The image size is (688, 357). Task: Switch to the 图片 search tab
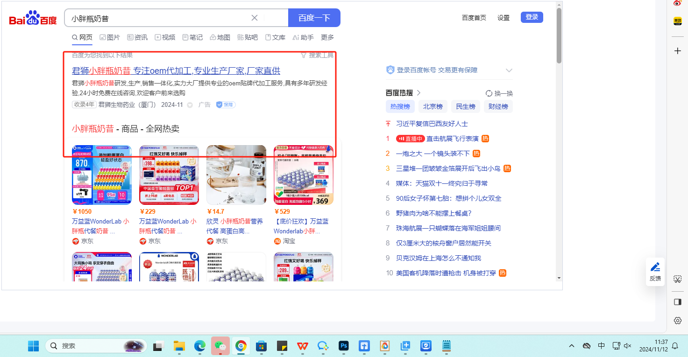tap(109, 37)
